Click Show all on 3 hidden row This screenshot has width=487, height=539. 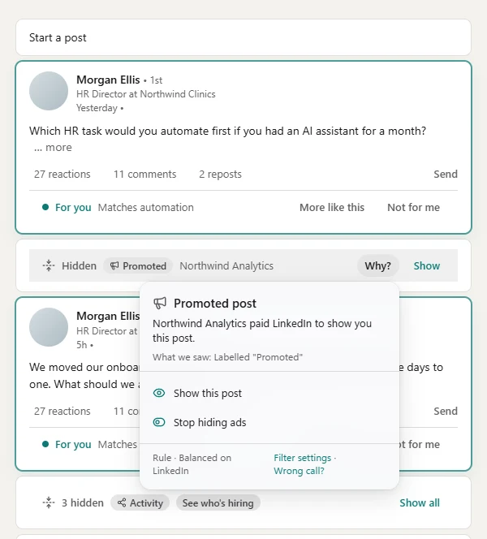pyautogui.click(x=420, y=503)
